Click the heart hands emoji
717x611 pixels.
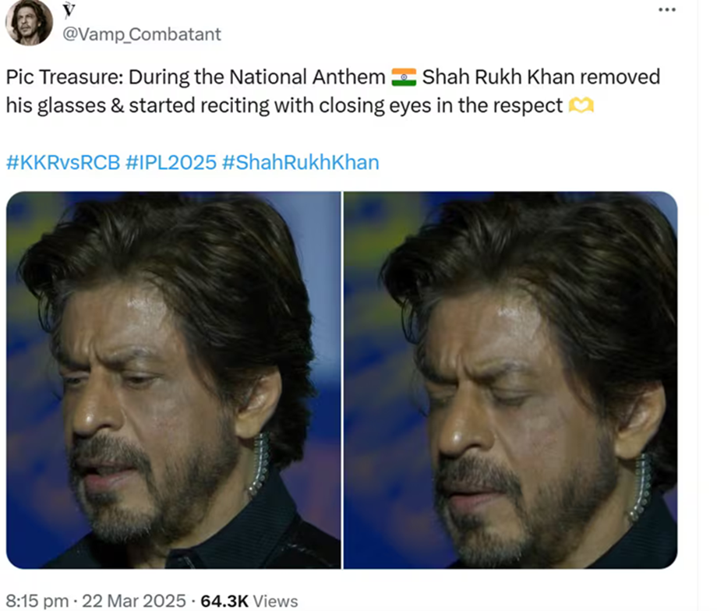tap(581, 106)
